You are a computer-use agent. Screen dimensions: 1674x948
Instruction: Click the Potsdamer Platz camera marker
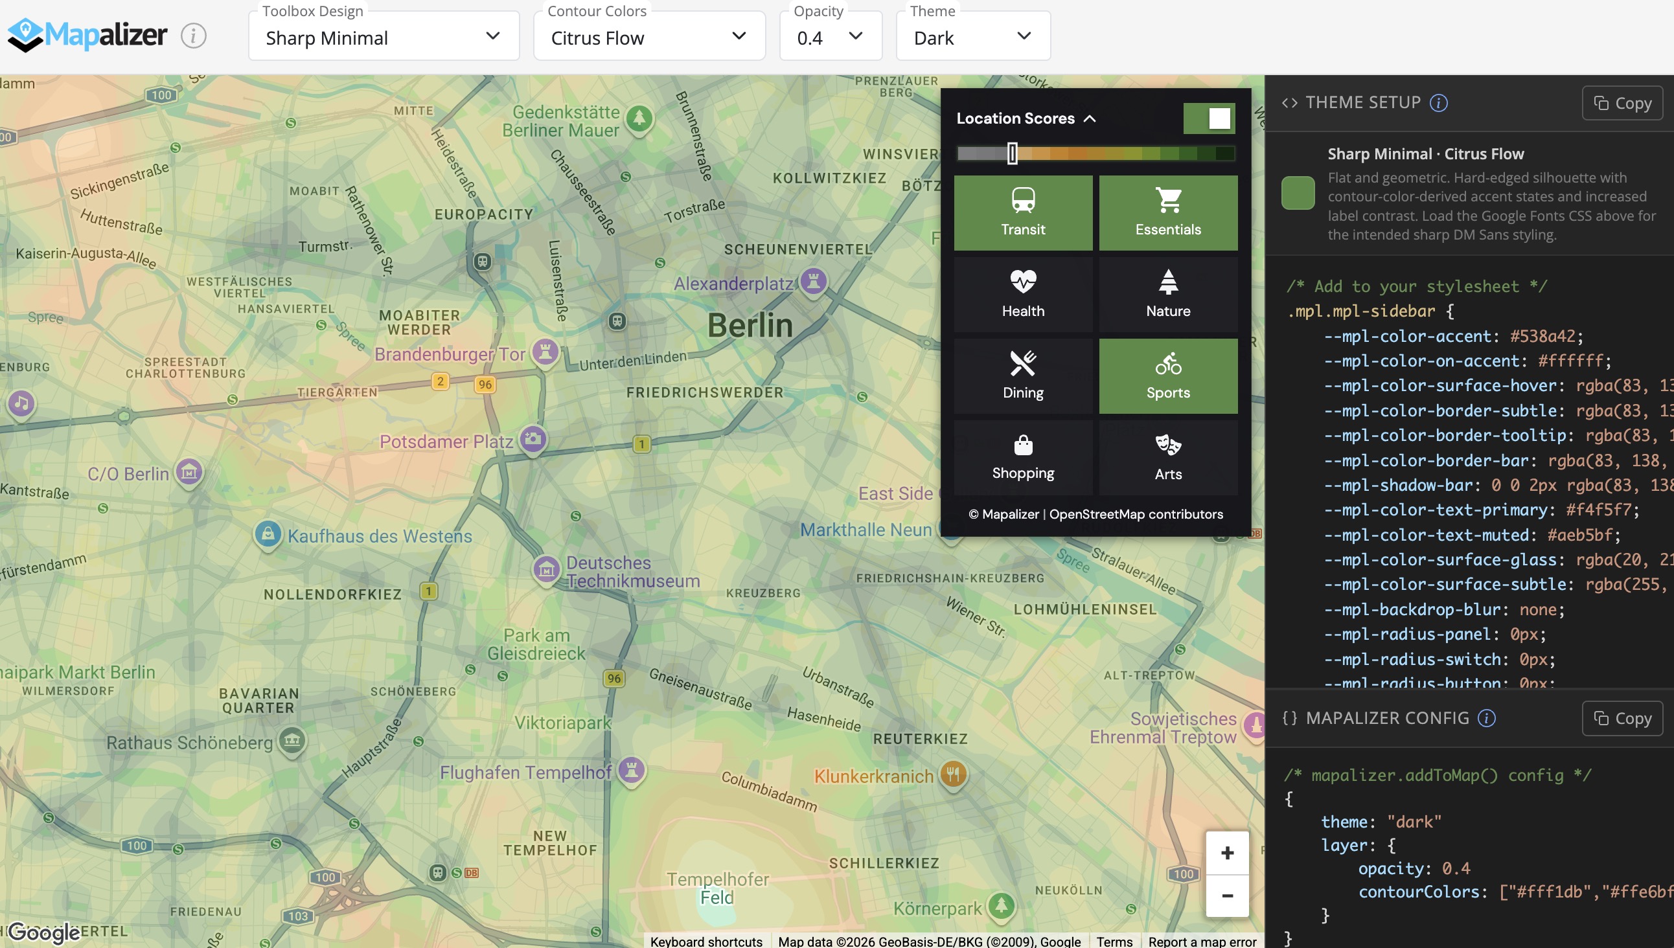[x=533, y=440]
